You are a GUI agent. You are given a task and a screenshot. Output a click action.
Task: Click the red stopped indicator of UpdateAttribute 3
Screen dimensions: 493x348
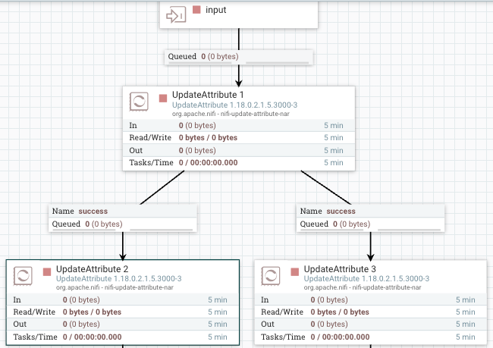coord(294,272)
